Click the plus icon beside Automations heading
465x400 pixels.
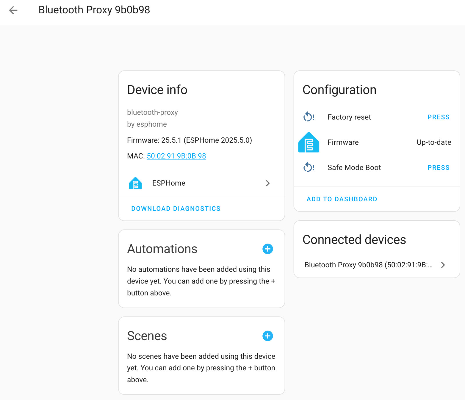click(267, 249)
